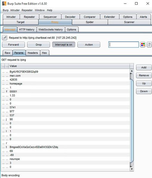Viewport: 152px width, 178px height.
Task: Switch to the Extender tab
Action: (109, 17)
